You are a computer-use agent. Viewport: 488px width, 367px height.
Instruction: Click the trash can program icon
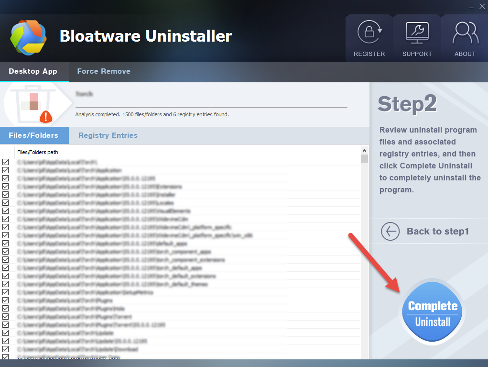pos(33,104)
